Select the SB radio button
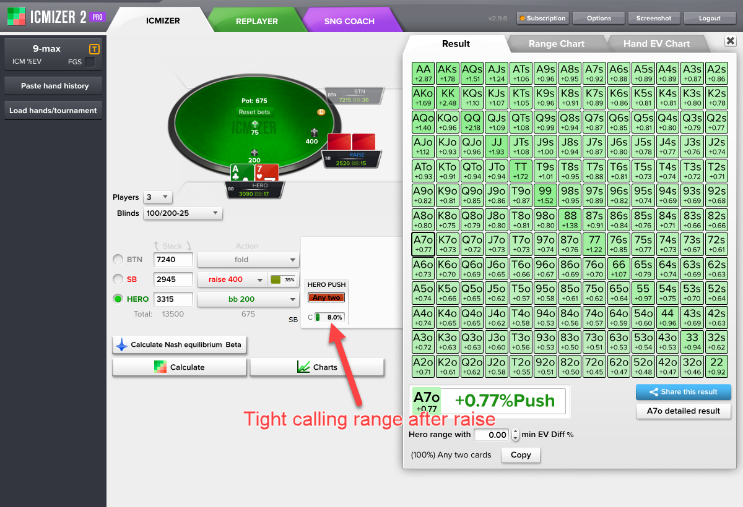The image size is (743, 507). (x=118, y=279)
